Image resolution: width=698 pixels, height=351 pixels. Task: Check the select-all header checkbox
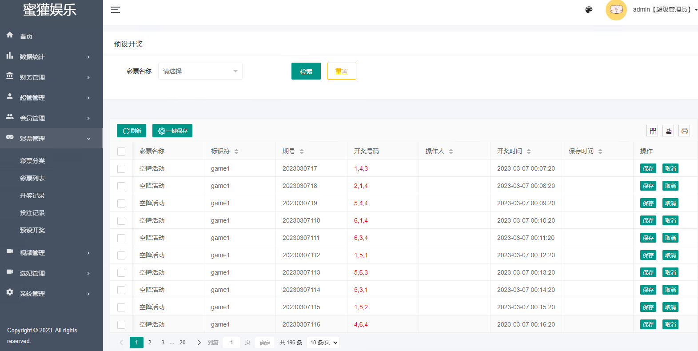pos(121,152)
